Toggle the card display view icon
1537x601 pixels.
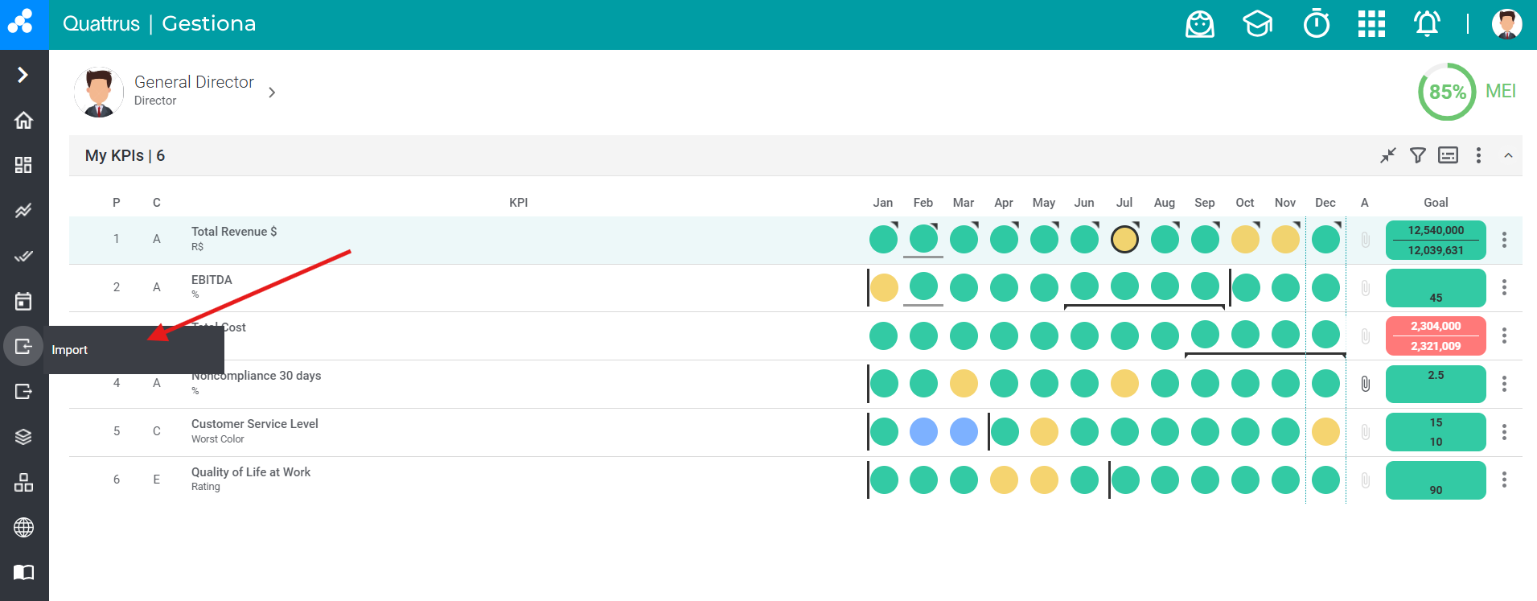click(x=1448, y=155)
